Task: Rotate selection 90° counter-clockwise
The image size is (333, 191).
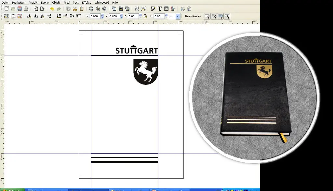Action: coord(29,16)
